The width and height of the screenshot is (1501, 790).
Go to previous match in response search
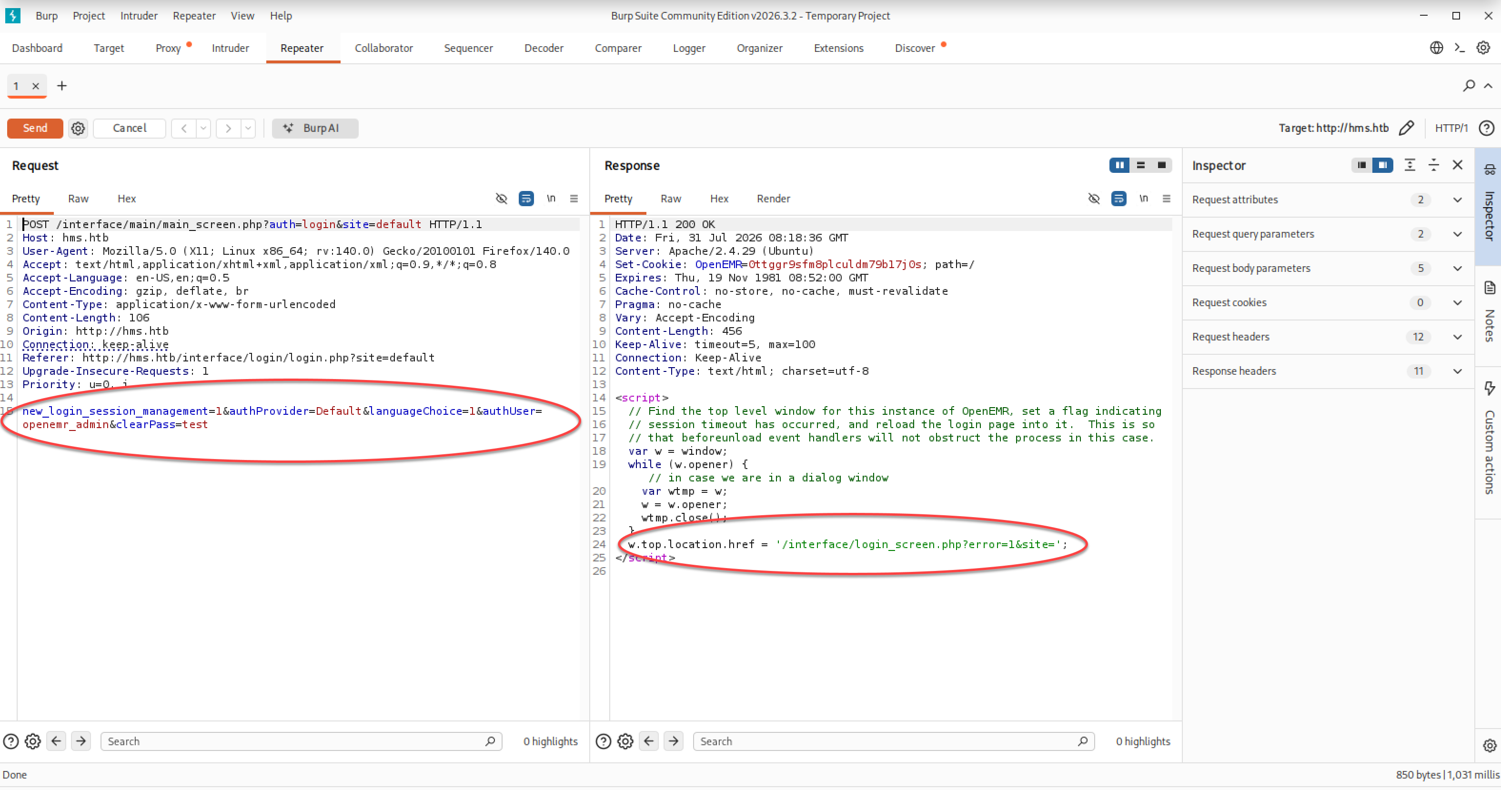pyautogui.click(x=648, y=741)
